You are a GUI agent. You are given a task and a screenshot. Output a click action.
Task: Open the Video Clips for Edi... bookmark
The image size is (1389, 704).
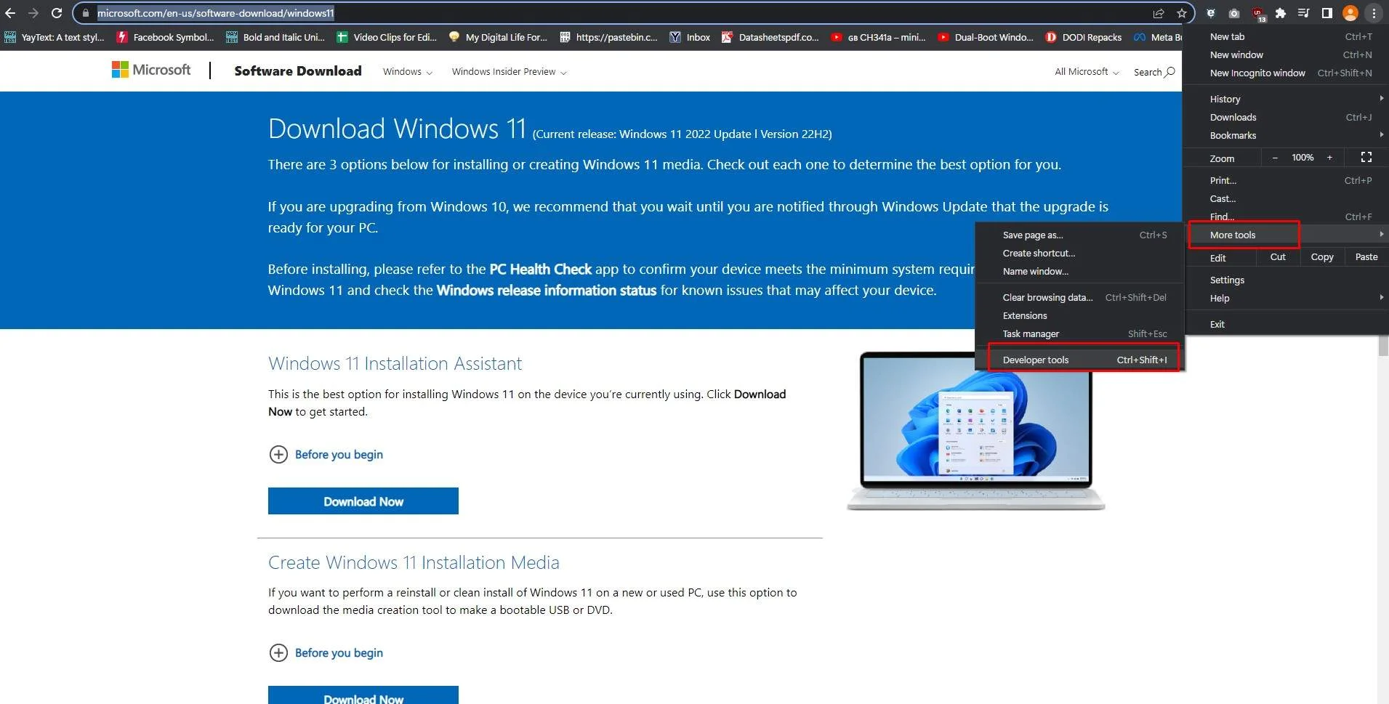(x=387, y=37)
